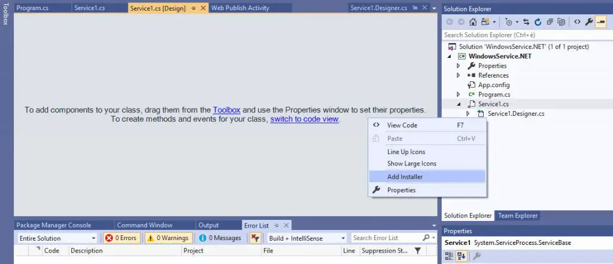Click the magnifier icon in Search Error List

point(426,238)
